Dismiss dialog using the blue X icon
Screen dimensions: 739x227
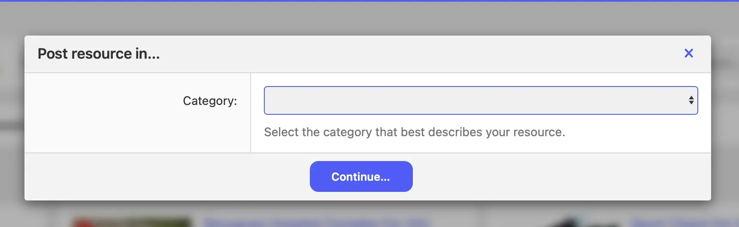(x=688, y=53)
